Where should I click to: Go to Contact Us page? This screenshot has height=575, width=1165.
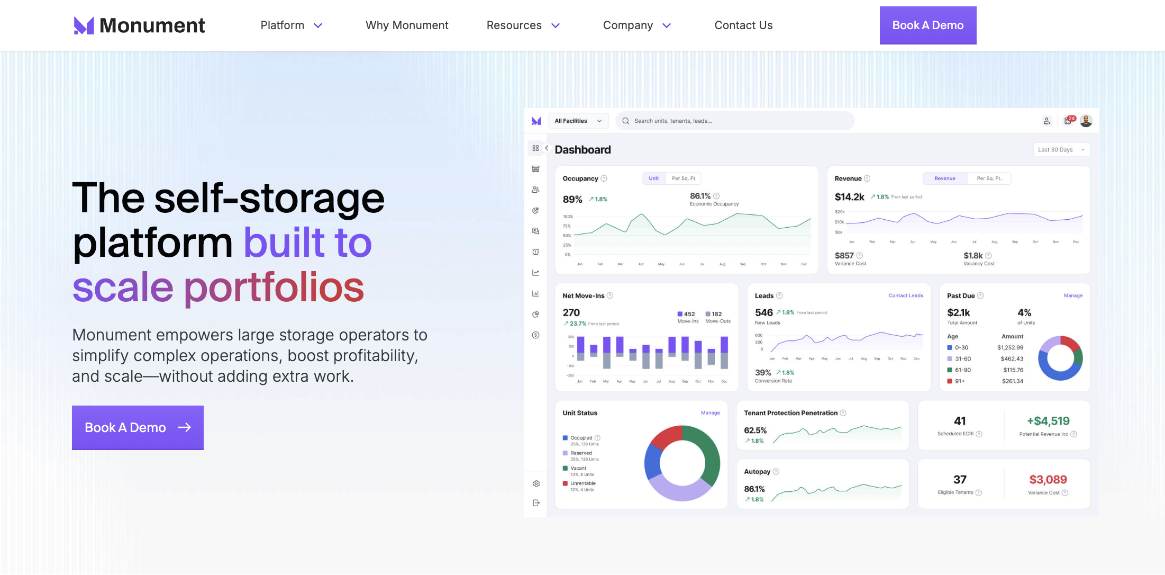(743, 25)
